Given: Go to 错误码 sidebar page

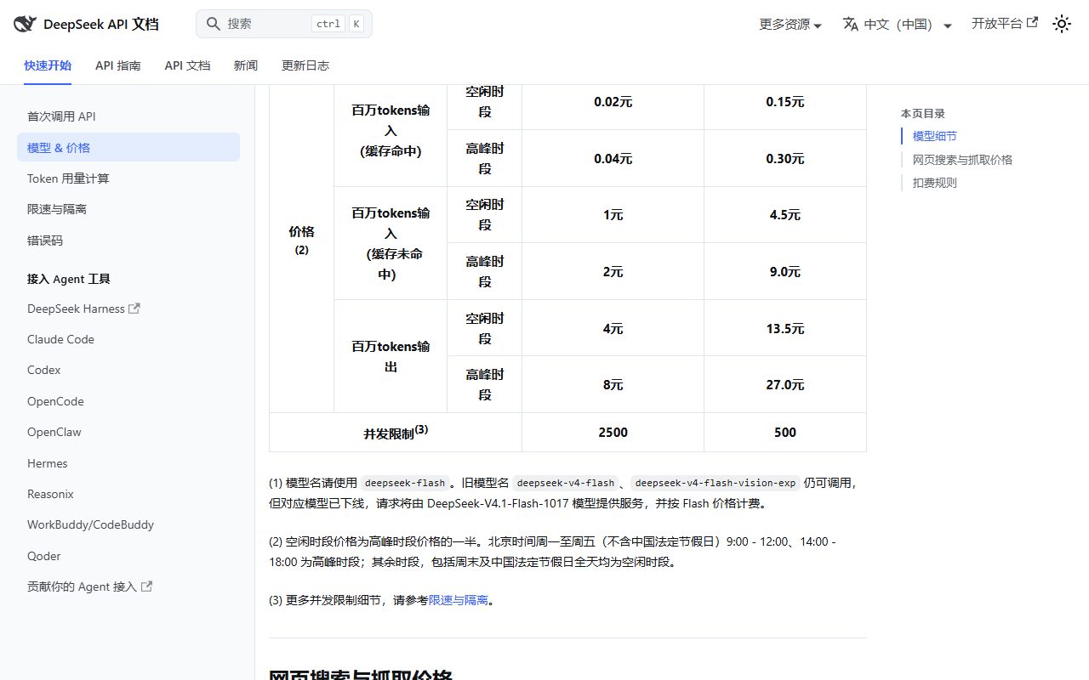Looking at the screenshot, I should [x=128, y=241].
